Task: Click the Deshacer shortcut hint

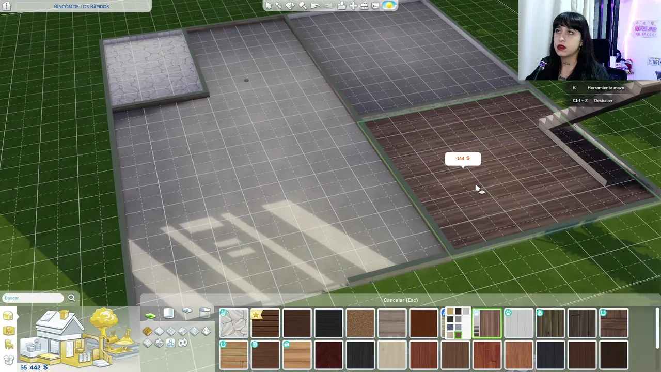Action: coord(603,101)
